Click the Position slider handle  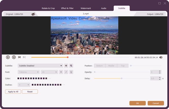[x=131, y=66]
